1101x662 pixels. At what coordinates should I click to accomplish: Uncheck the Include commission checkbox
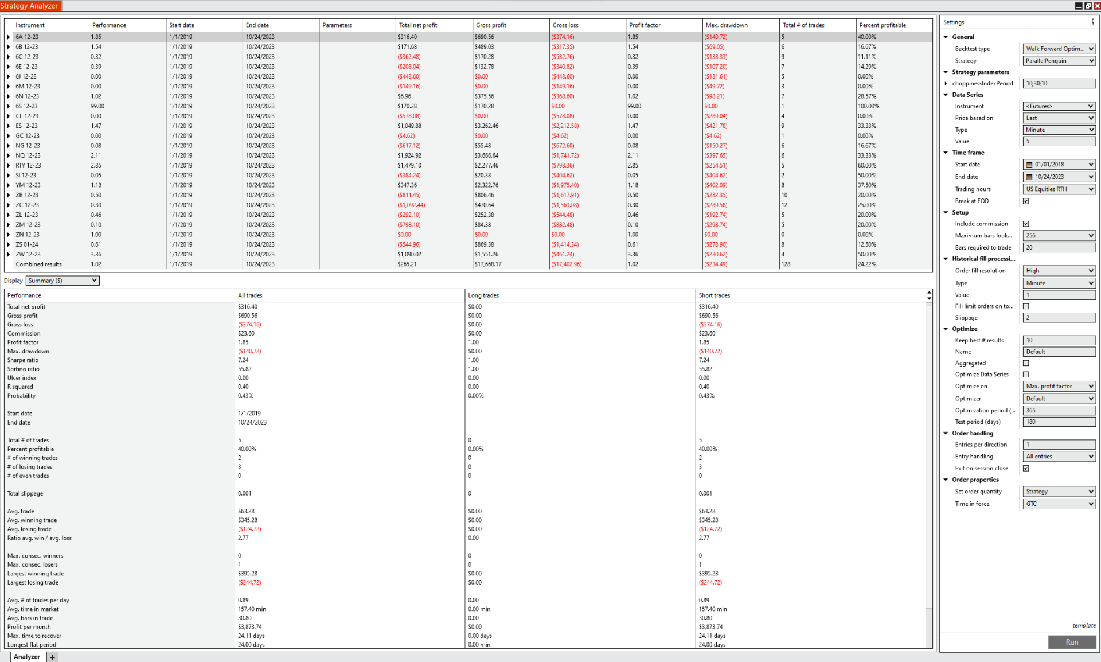click(1026, 224)
